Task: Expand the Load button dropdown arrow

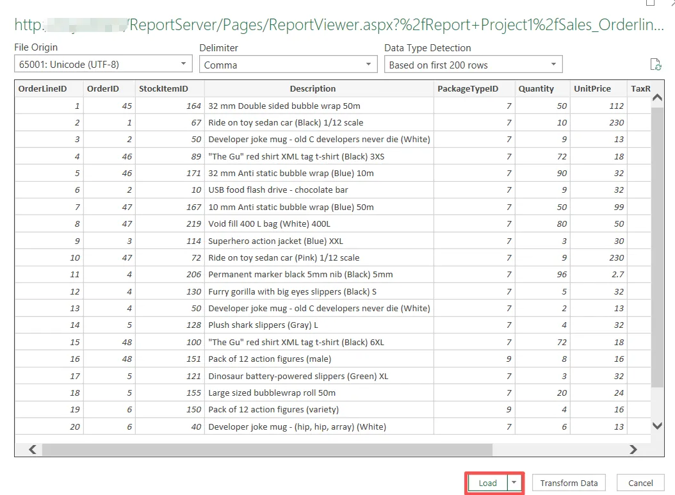Action: (x=514, y=483)
